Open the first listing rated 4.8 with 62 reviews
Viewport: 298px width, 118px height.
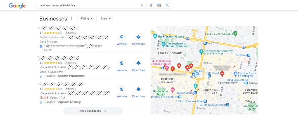[x=58, y=29]
